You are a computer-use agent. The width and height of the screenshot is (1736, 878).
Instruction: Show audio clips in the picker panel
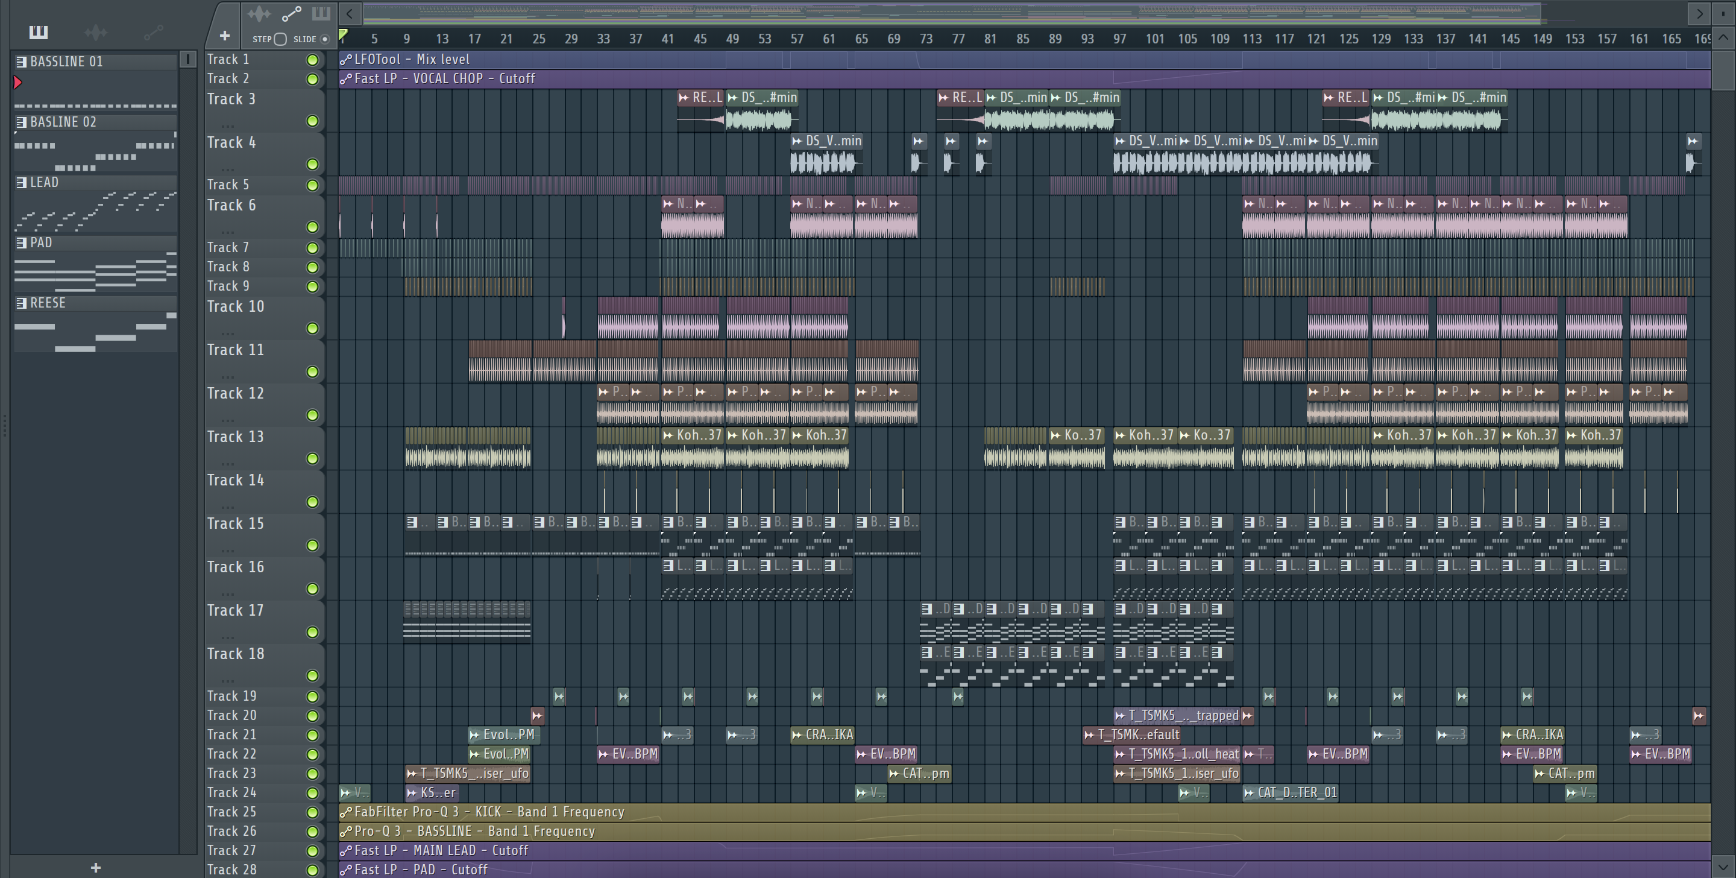click(x=96, y=32)
